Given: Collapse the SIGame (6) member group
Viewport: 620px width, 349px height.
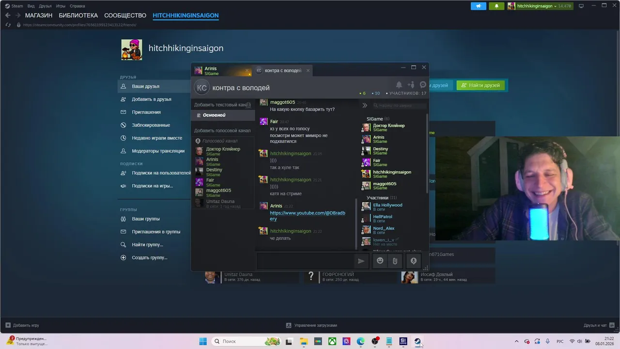Looking at the screenshot, I should (x=378, y=119).
